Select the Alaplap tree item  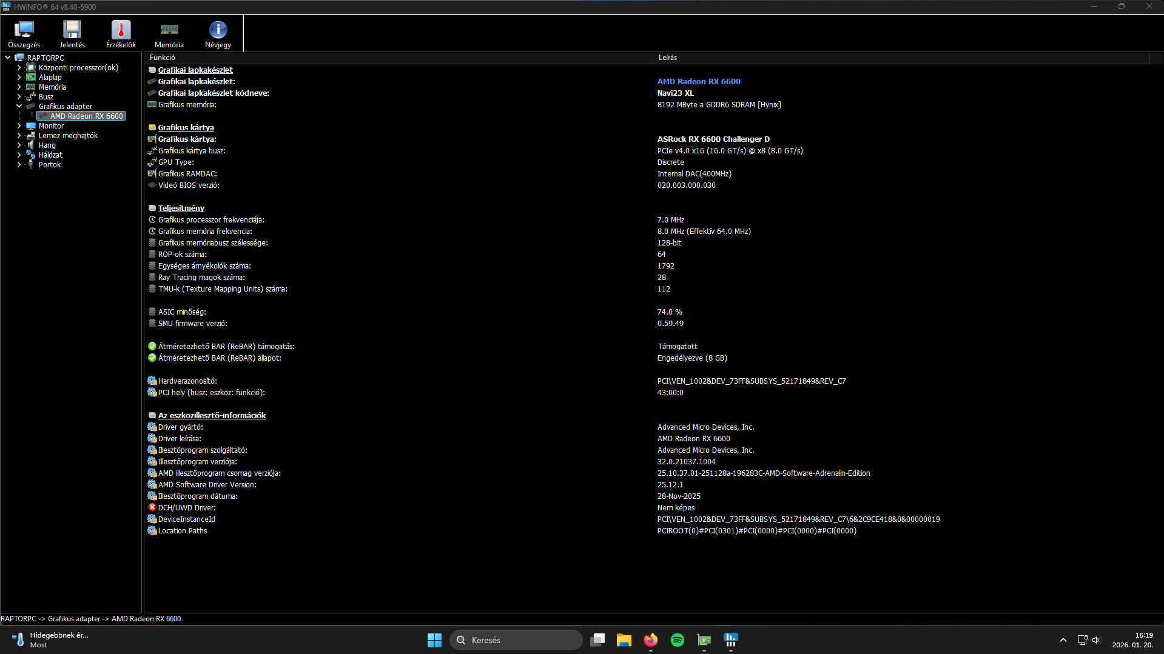pos(50,78)
